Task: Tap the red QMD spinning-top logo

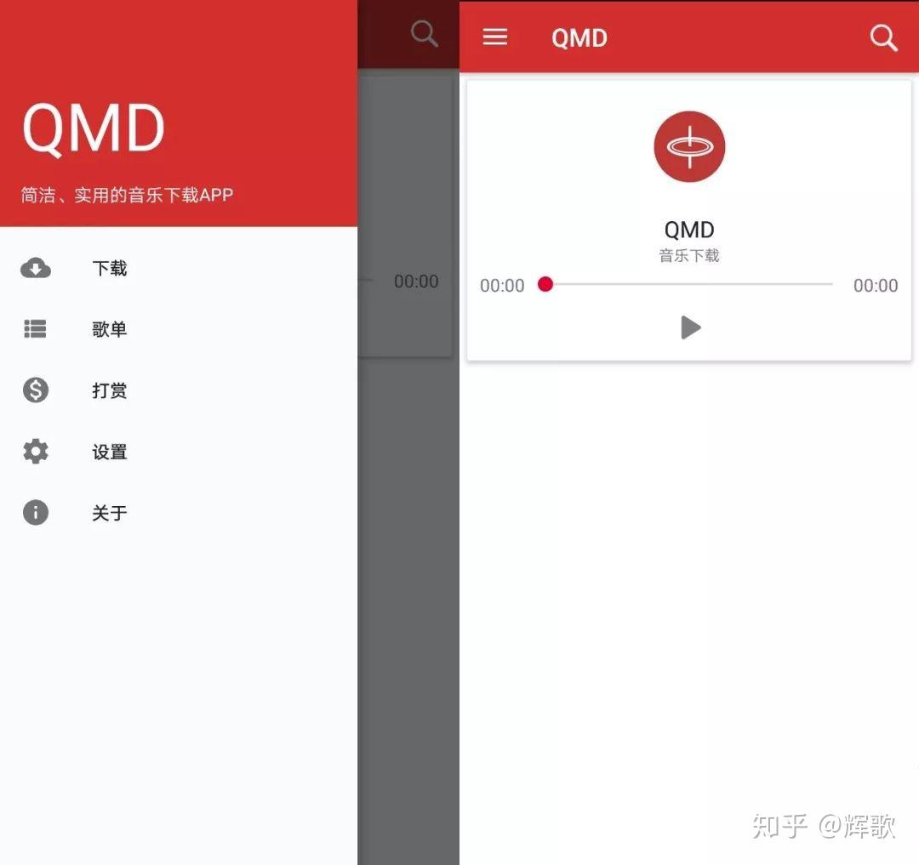Action: tap(689, 146)
